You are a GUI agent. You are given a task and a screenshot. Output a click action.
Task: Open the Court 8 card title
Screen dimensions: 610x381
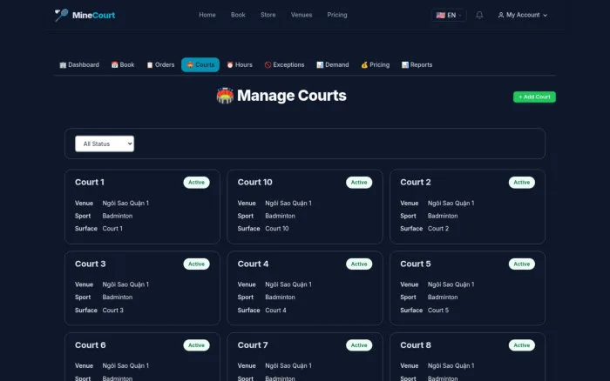click(416, 344)
